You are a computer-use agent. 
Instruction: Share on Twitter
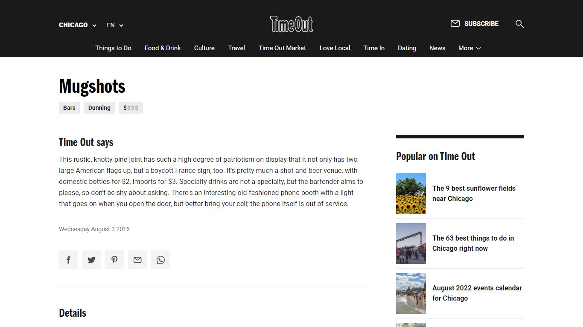[91, 260]
